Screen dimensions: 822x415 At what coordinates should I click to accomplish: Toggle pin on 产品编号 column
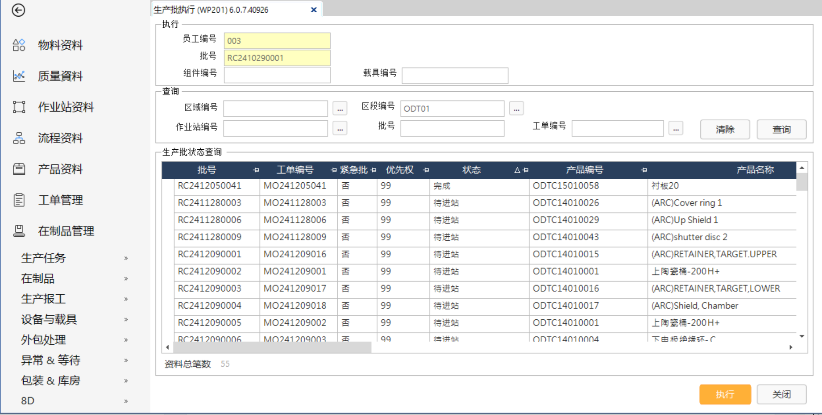[x=644, y=170]
